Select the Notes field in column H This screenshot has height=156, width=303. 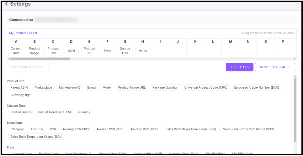pyautogui.click(x=142, y=51)
